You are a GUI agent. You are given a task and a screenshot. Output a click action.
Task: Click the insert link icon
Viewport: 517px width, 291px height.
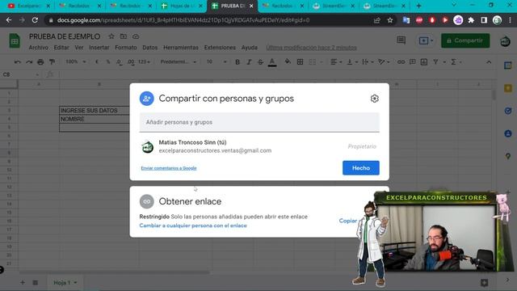click(x=401, y=61)
